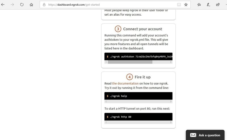This screenshot has width=227, height=140.
Task: Click the envelope icon in Ask a question
Action: coord(193,135)
